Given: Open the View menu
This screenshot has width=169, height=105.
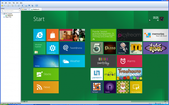Looking at the screenshot, I should (10, 3).
